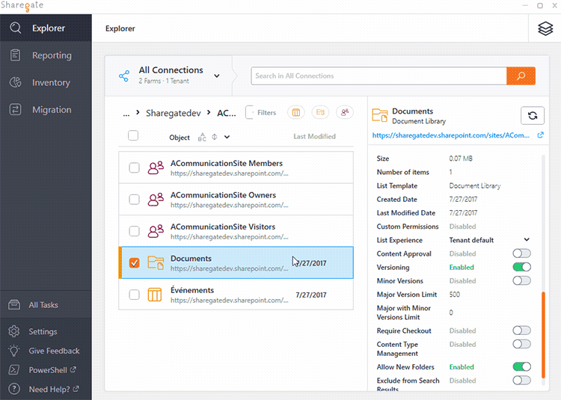Open Need Help? external link
Viewport: 561px width, 400px height.
(54, 389)
